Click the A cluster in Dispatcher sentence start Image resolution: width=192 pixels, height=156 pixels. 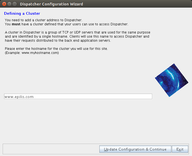coord(23,32)
